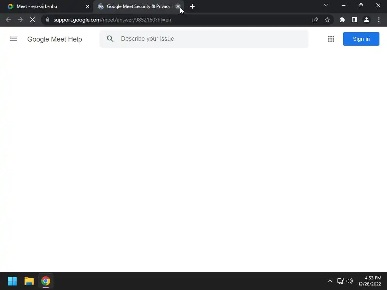Open Chrome's three-dot menu
Viewport: 387px width, 290px height.
tap(379, 20)
